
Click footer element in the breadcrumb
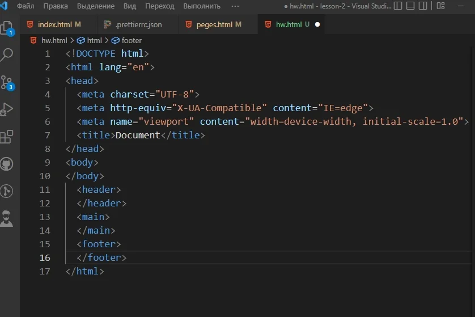coord(132,40)
